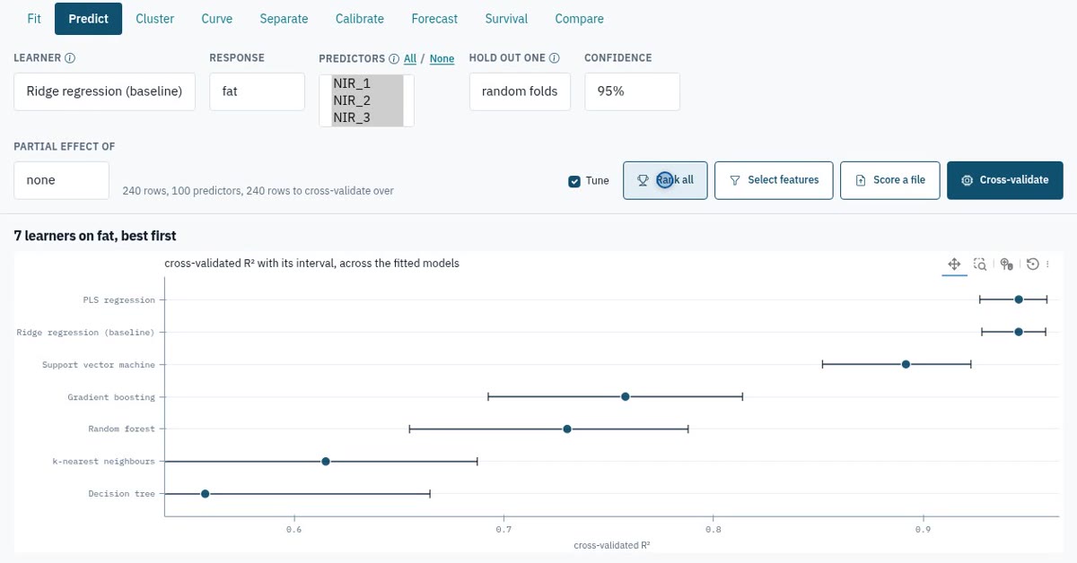Open the Response dropdown showing fat

point(258,91)
